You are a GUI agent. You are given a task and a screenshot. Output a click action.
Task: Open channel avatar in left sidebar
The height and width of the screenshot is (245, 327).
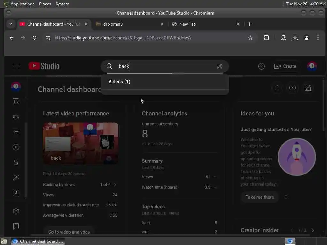click(16, 86)
